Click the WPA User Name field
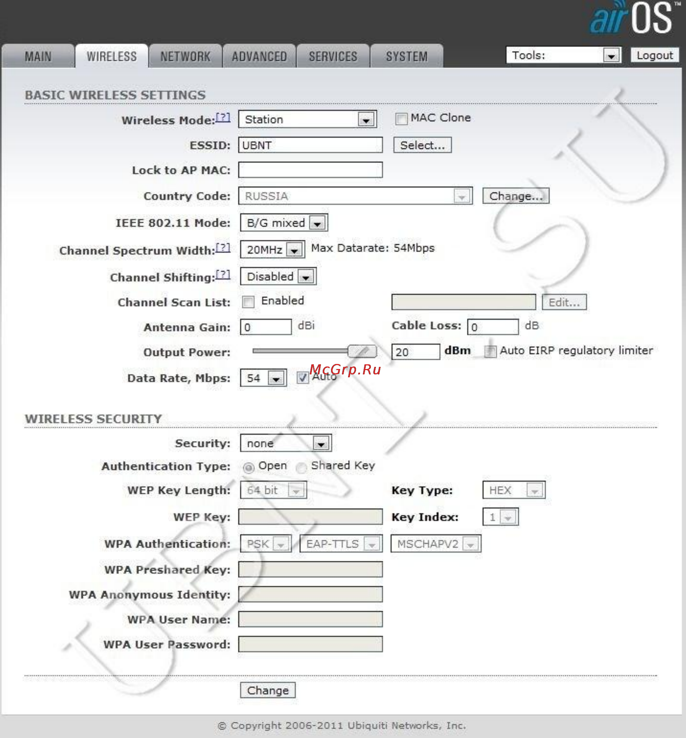The height and width of the screenshot is (738, 686). click(x=310, y=619)
